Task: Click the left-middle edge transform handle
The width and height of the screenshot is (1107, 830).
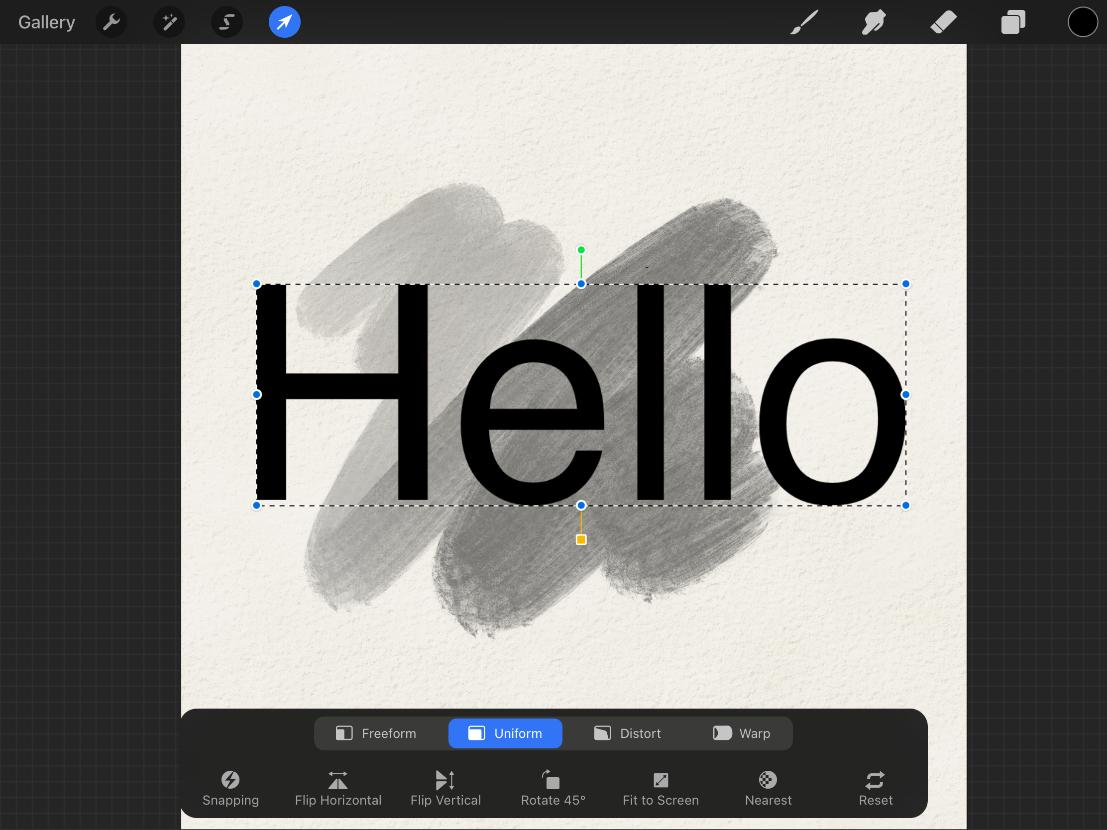Action: click(x=256, y=394)
